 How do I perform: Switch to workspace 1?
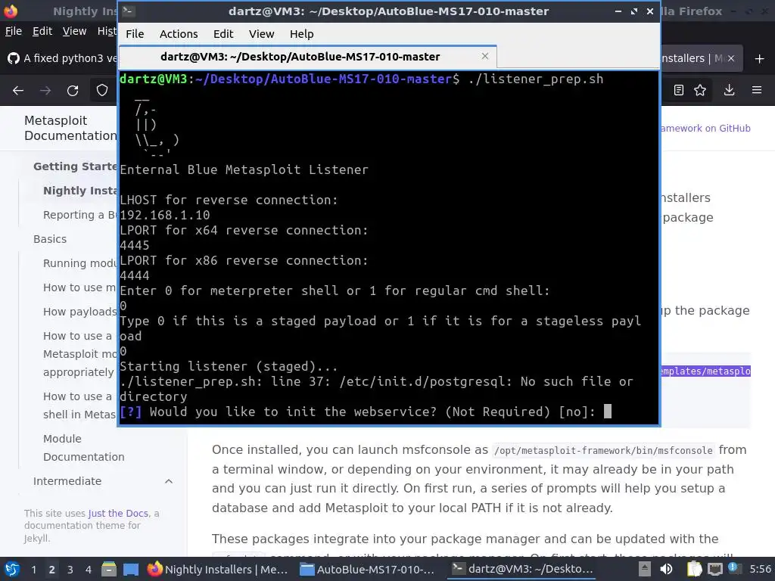click(33, 569)
